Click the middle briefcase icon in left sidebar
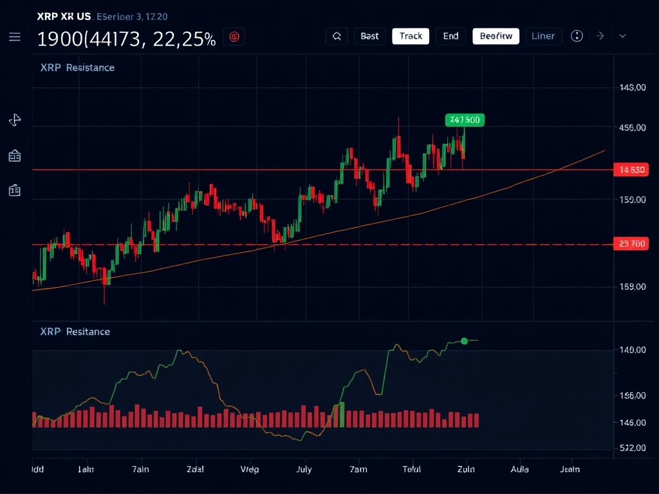The image size is (659, 494). 15,156
